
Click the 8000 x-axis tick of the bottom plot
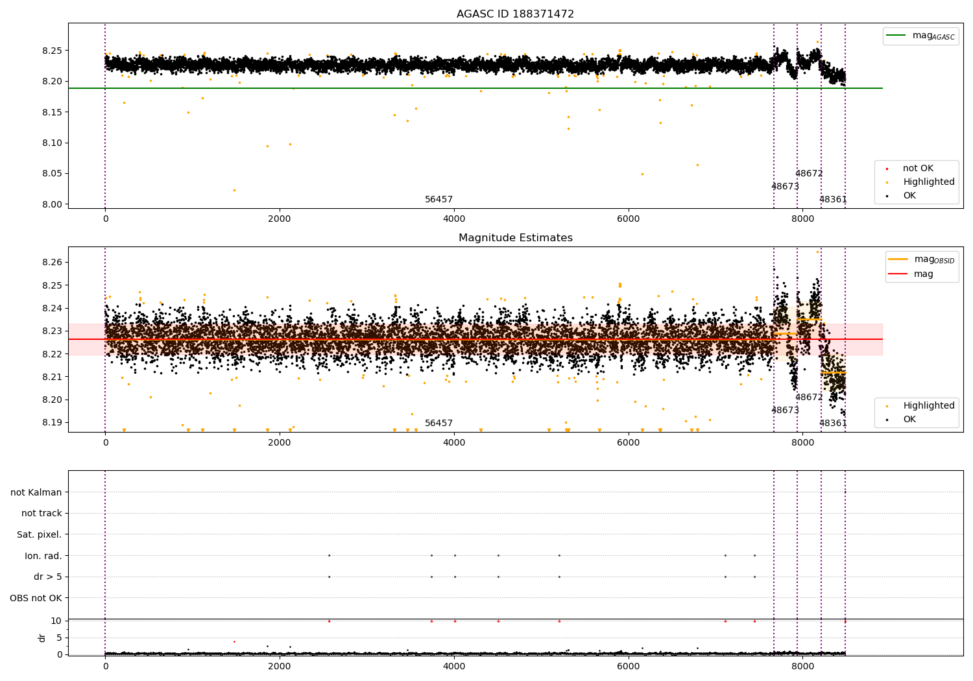803,666
